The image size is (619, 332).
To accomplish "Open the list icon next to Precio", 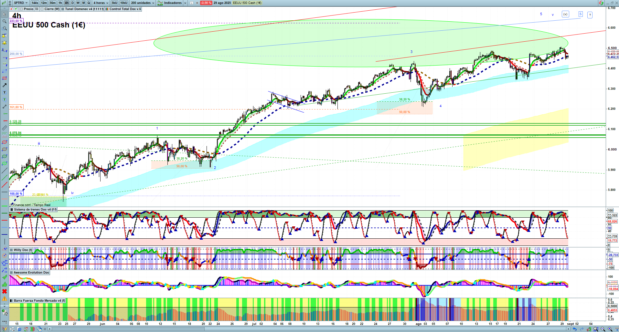I will [x=37, y=9].
